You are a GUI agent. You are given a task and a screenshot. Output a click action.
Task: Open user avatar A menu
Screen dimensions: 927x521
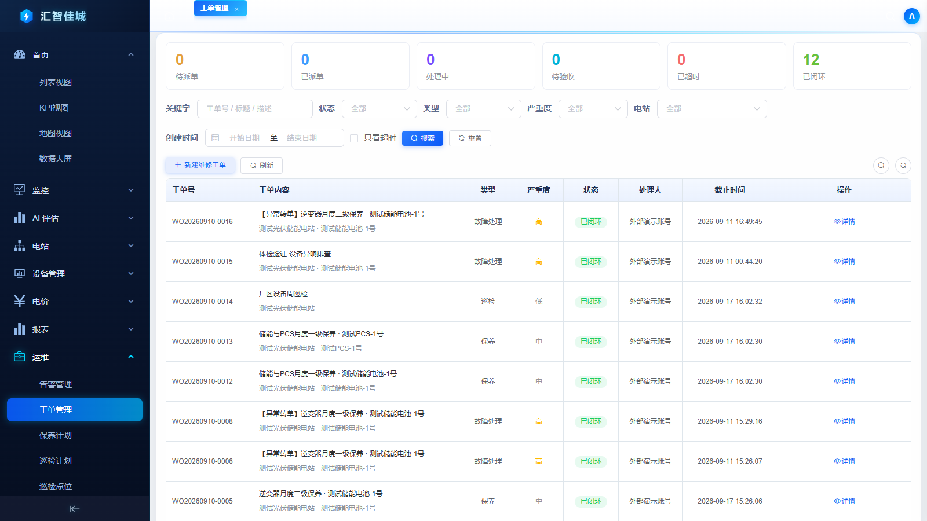912,16
